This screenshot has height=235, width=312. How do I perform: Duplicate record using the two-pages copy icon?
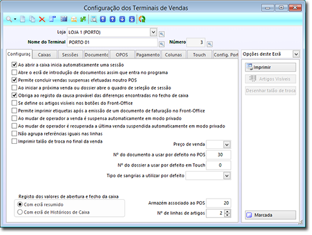pyautogui.click(x=32, y=19)
